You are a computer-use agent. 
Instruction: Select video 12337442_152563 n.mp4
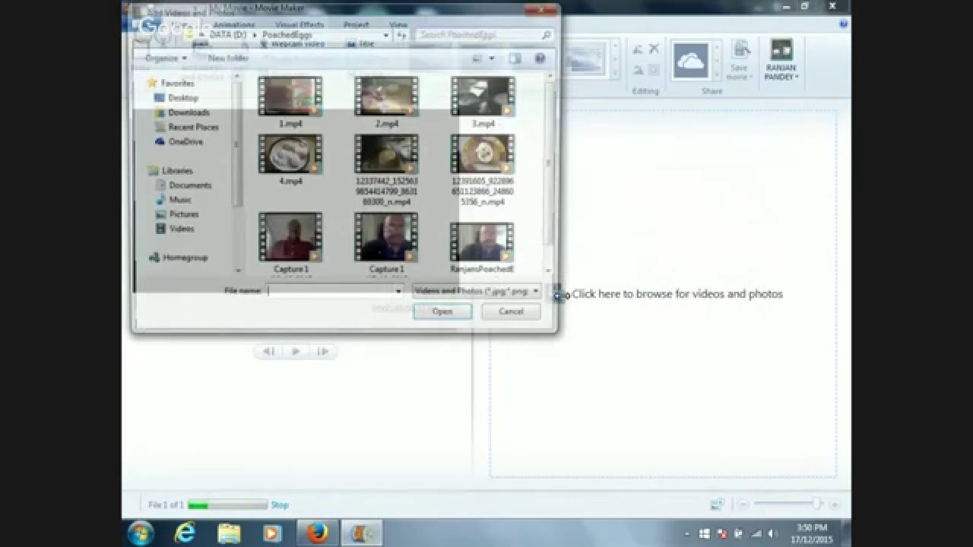[x=386, y=154]
